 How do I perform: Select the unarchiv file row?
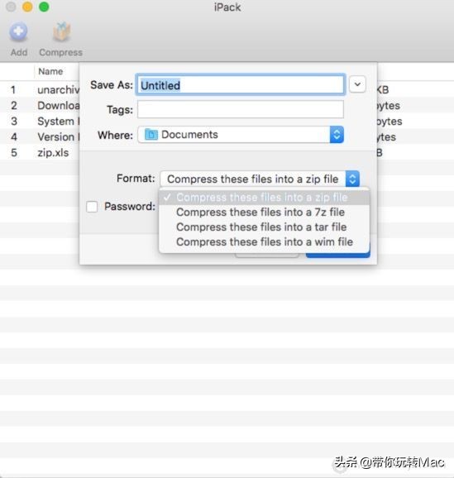(40, 89)
